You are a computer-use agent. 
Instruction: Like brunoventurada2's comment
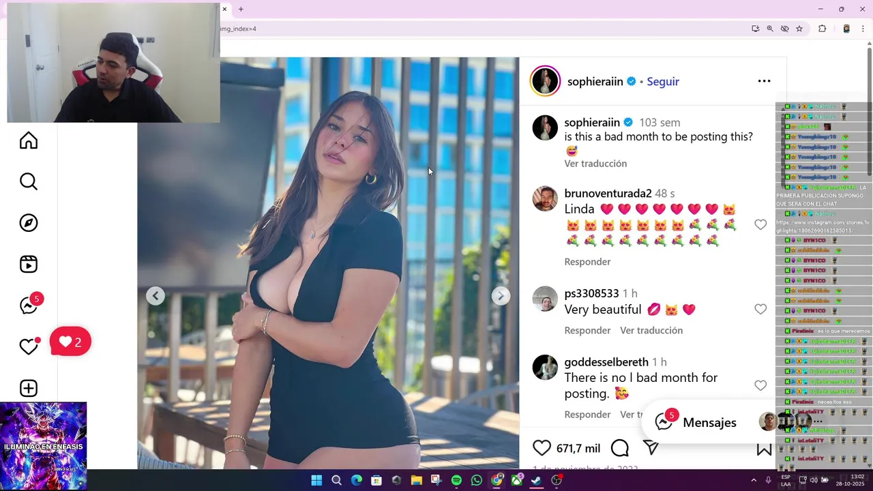(760, 224)
